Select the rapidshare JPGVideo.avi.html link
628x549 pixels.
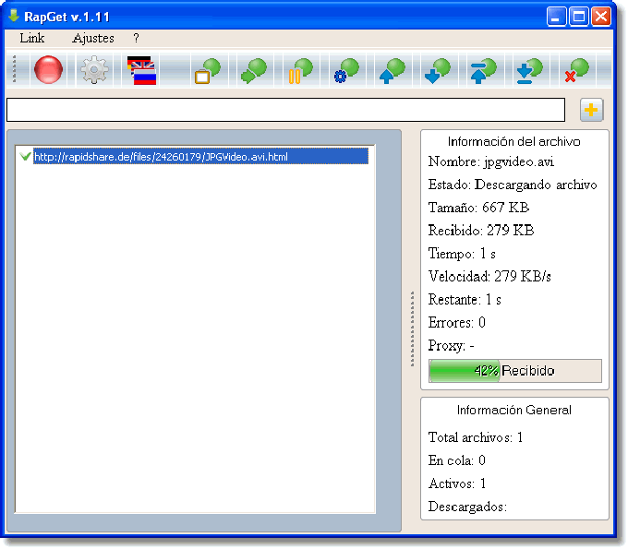pyautogui.click(x=200, y=157)
